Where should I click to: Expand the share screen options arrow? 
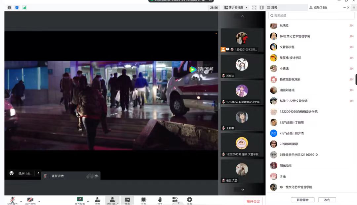click(88, 201)
